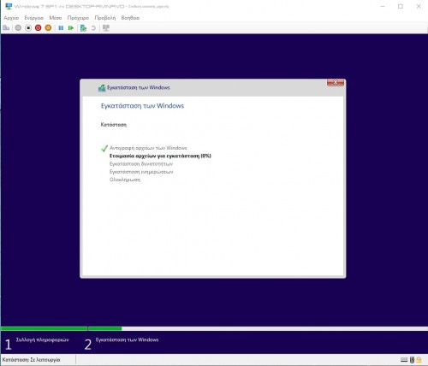Image resolution: width=428 pixels, height=366 pixels.
Task: Create a checkpoint with the toolbar icon
Action: coord(83,28)
